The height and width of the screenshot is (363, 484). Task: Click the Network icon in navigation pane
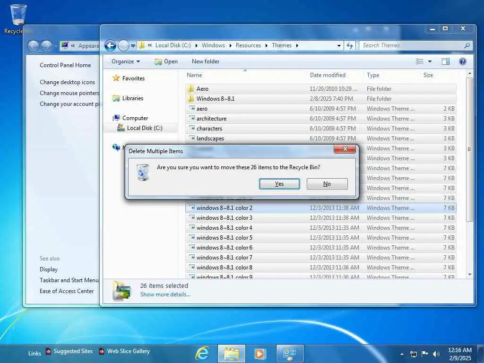pos(116,147)
